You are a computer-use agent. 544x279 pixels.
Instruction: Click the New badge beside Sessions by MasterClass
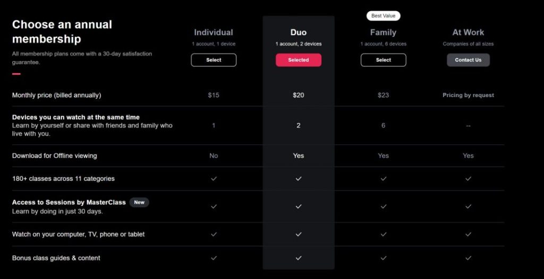coord(139,203)
